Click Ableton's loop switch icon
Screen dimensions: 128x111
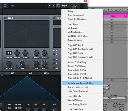click(116, 10)
